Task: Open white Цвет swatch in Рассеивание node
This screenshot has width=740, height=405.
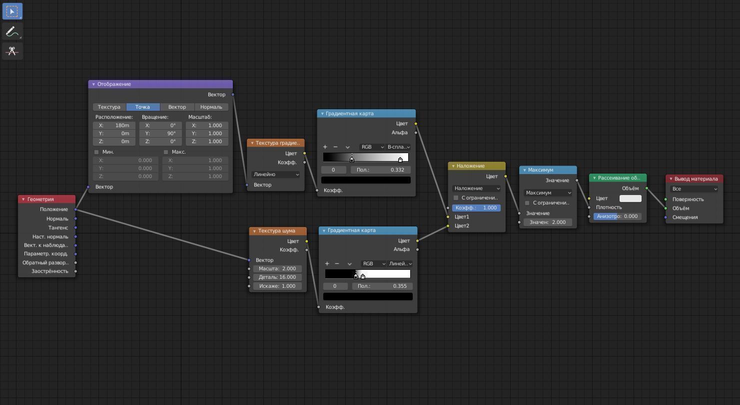Action: click(x=631, y=198)
